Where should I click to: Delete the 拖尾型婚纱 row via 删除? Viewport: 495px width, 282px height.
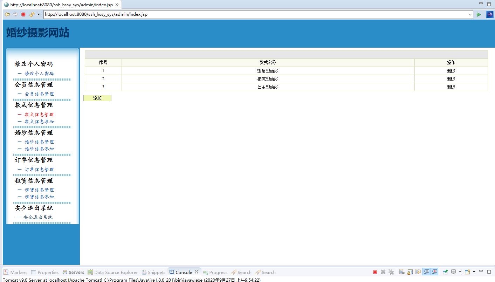click(451, 79)
